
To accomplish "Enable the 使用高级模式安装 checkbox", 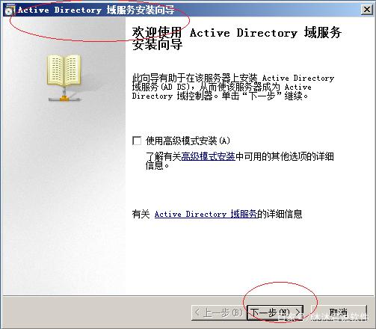I will [x=137, y=141].
